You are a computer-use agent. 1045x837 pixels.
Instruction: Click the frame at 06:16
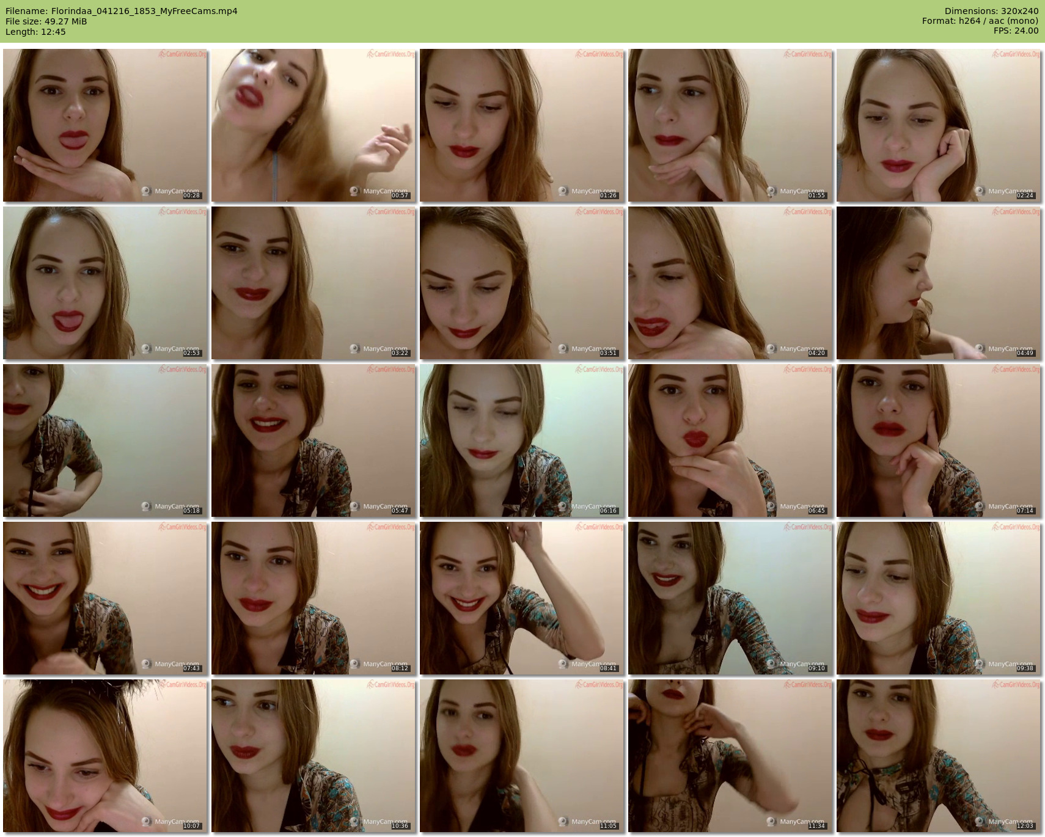[x=522, y=440]
